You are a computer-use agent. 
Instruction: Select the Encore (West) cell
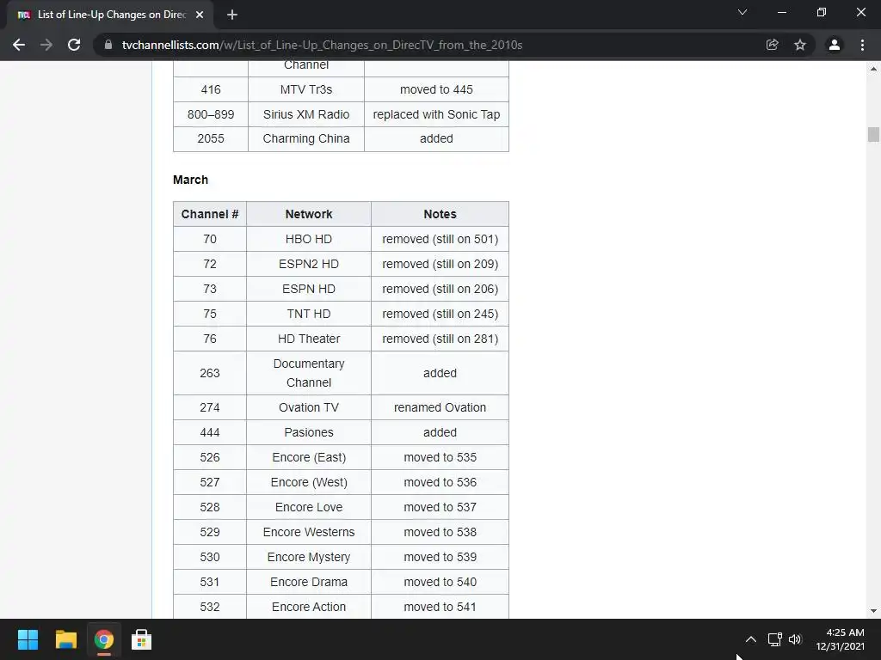click(x=309, y=482)
